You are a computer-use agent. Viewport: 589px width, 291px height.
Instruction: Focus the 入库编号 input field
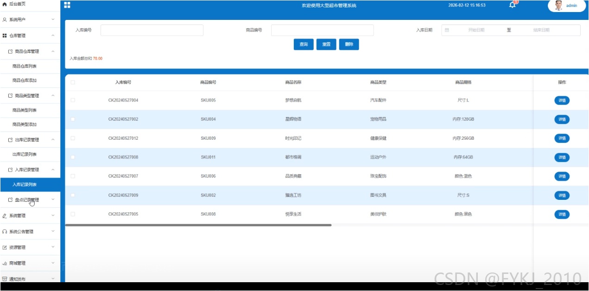152,30
